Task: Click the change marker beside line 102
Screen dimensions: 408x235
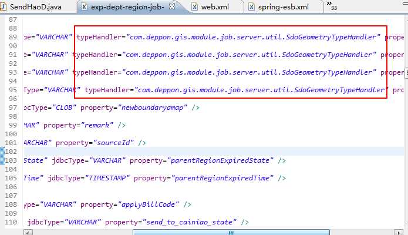Action: pyautogui.click(x=2, y=156)
